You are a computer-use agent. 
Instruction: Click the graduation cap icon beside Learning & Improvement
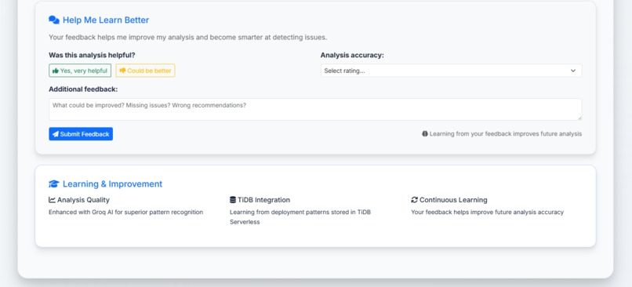(54, 183)
